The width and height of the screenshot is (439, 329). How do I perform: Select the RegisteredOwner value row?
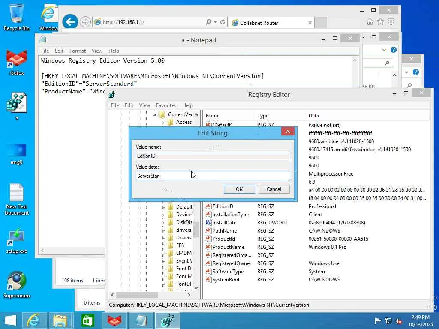coord(232,263)
